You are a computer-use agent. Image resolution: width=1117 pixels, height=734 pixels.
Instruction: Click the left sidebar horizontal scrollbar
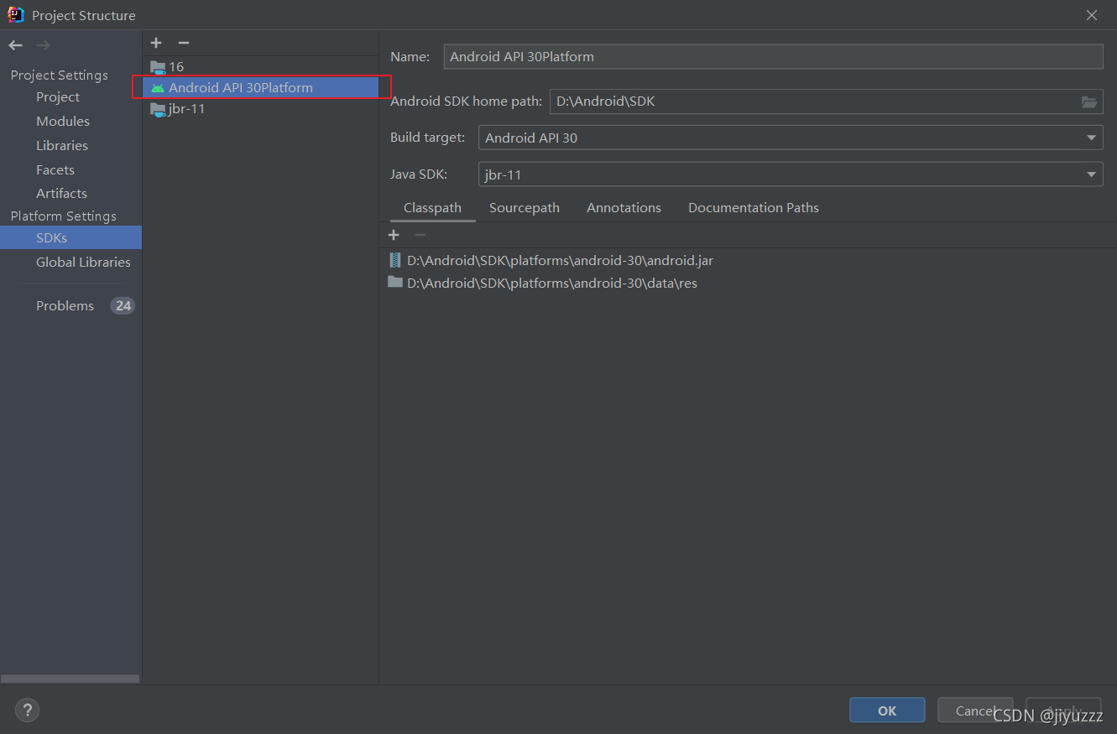click(70, 679)
